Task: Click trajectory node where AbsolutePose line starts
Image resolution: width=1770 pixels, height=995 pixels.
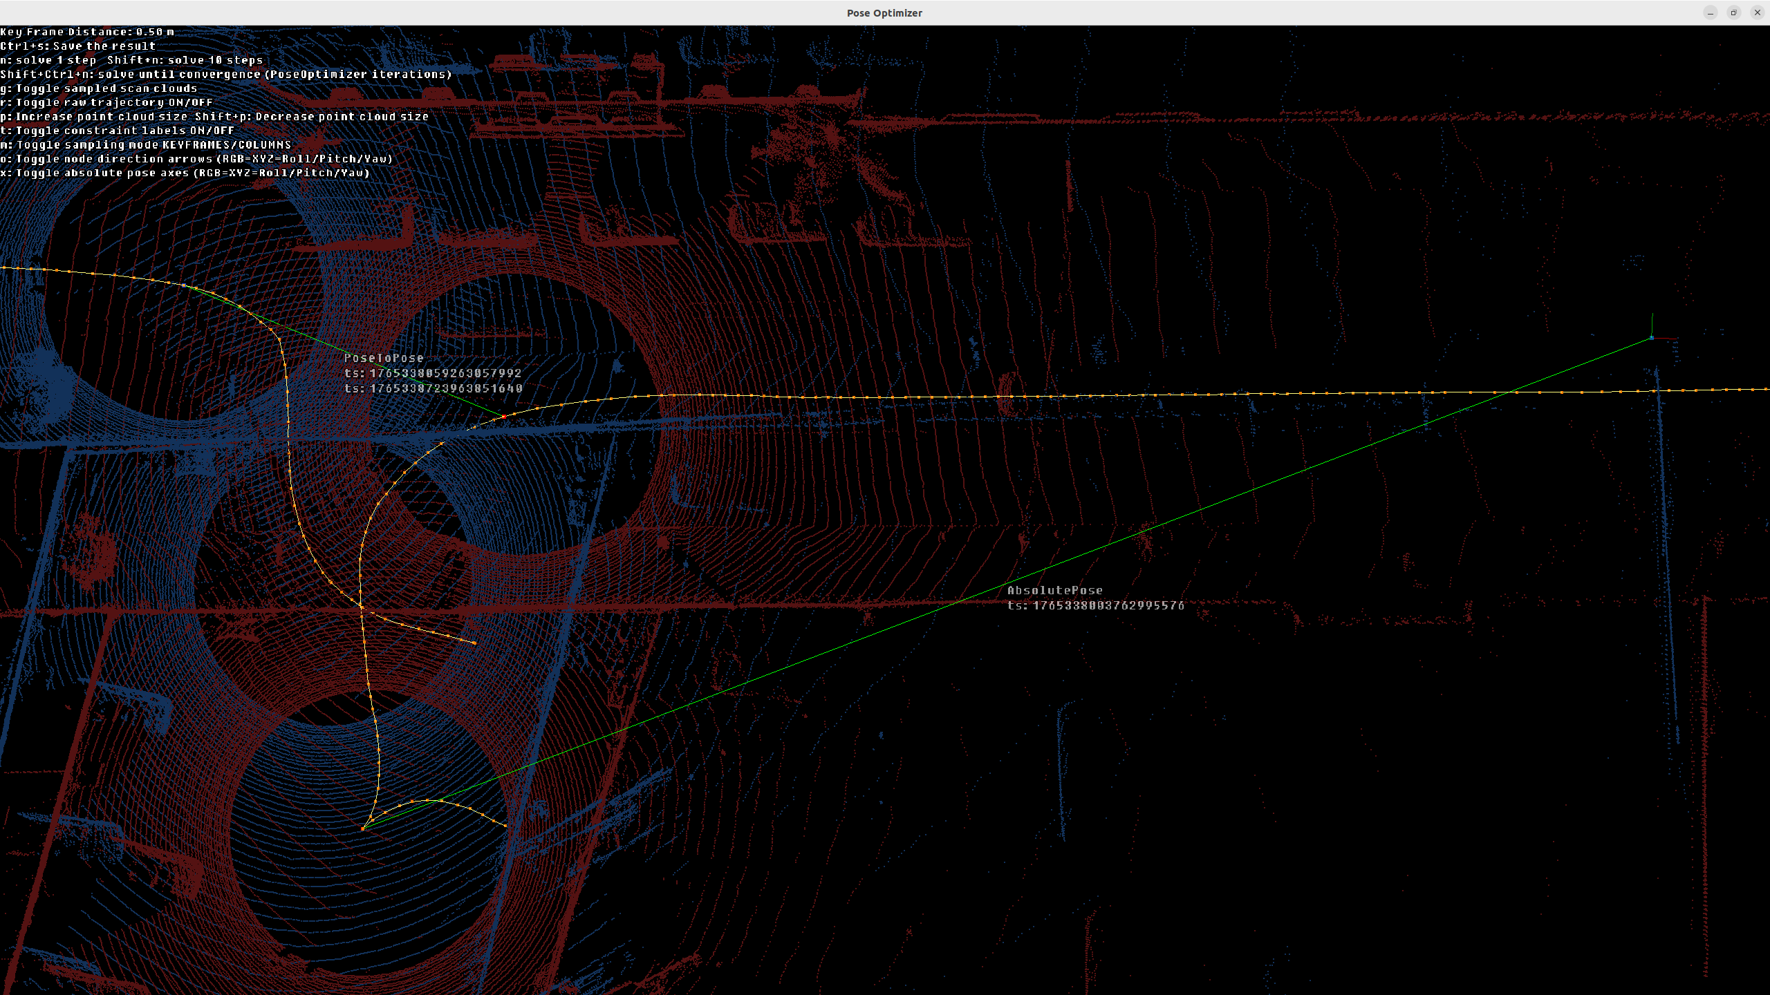Action: (x=363, y=828)
